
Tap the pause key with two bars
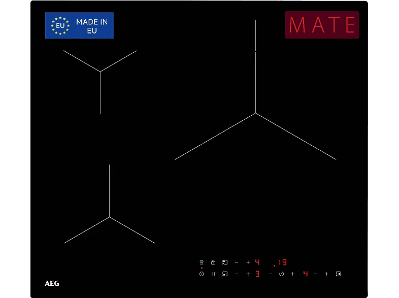point(213,274)
